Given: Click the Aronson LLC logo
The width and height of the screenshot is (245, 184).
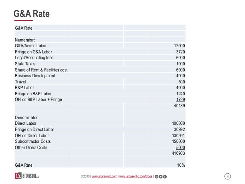Looking at the screenshot, I should 27,176.
